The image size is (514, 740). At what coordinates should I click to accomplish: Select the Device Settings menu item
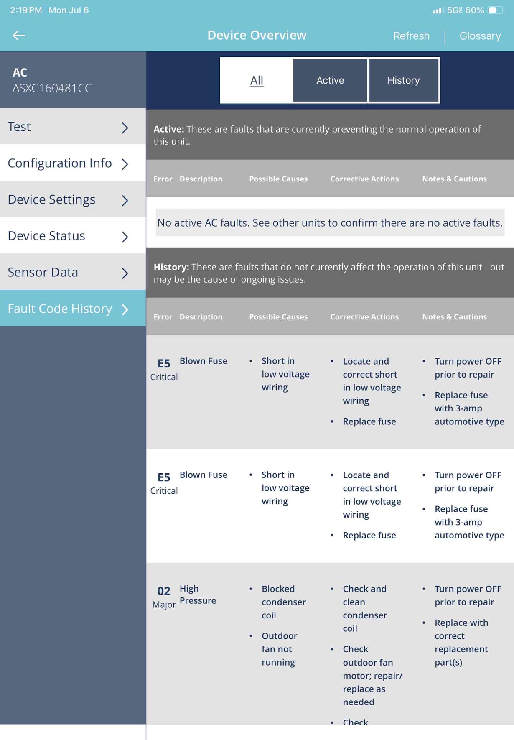[x=73, y=200]
